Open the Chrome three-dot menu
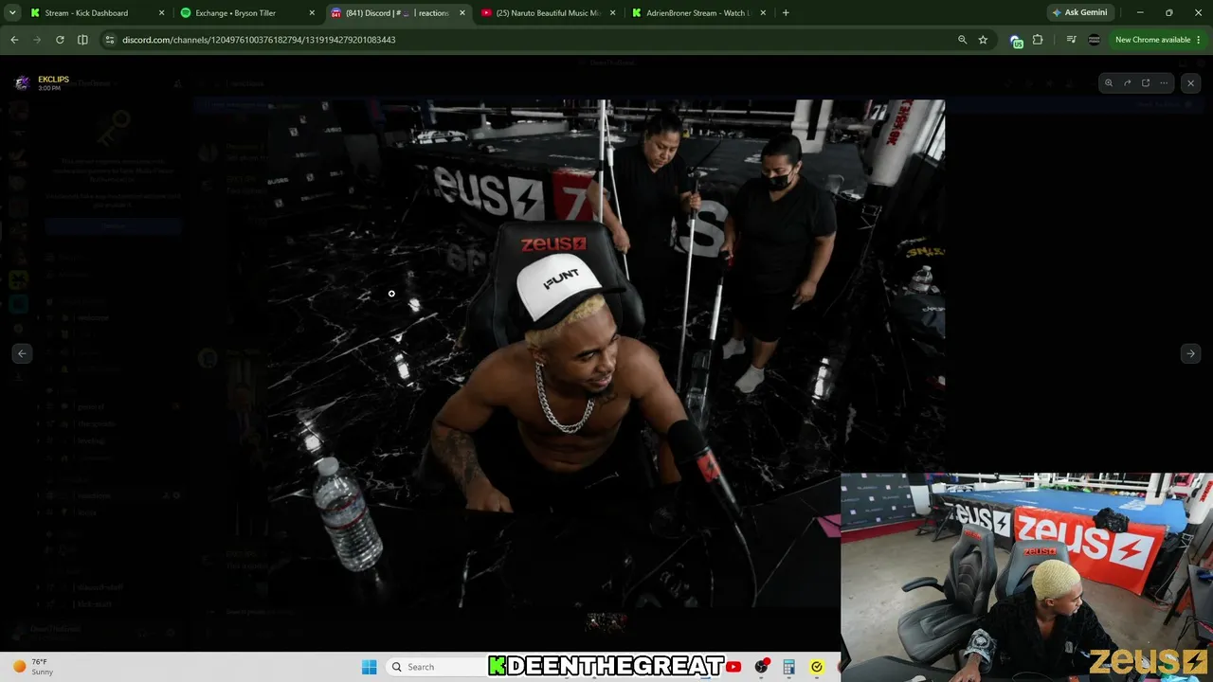1213x682 pixels. [1199, 40]
